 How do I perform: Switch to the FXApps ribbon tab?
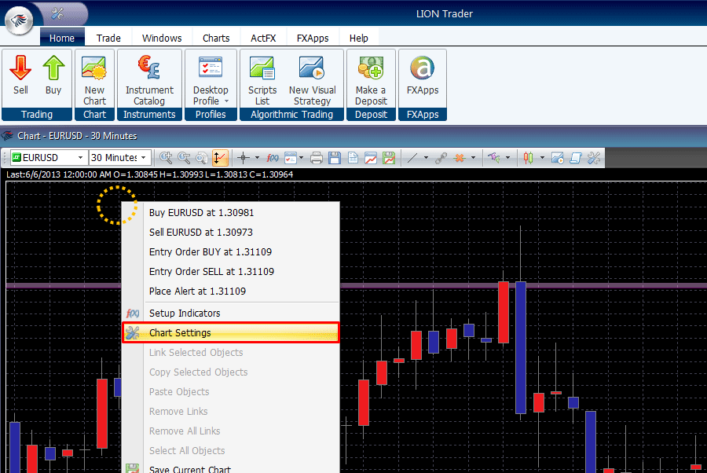pyautogui.click(x=313, y=38)
